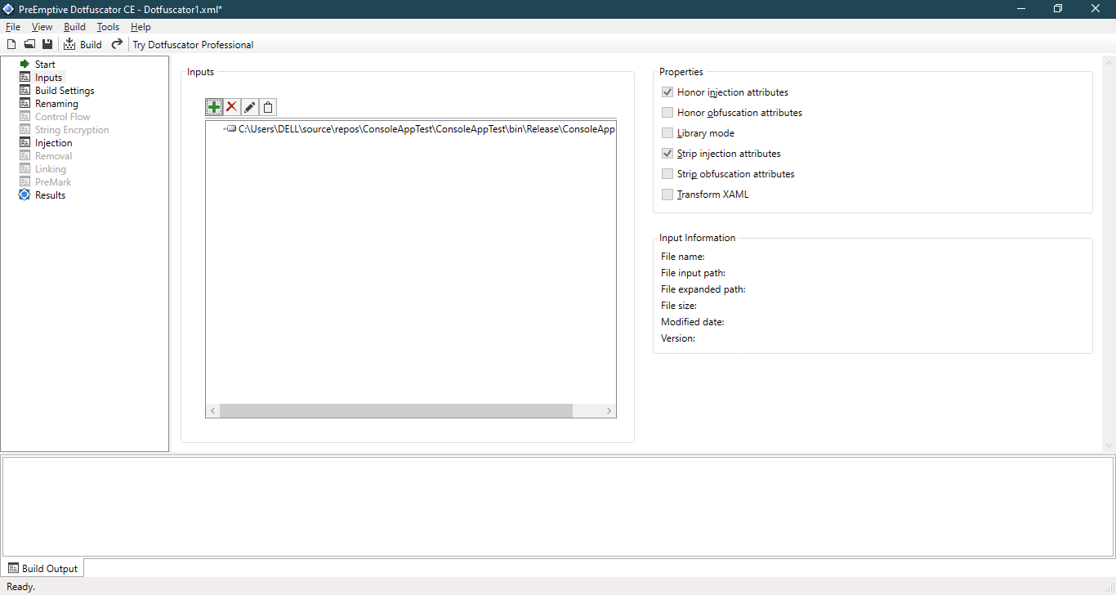The image size is (1116, 595).
Task: Switch to the Build Output tab
Action: [x=43, y=568]
